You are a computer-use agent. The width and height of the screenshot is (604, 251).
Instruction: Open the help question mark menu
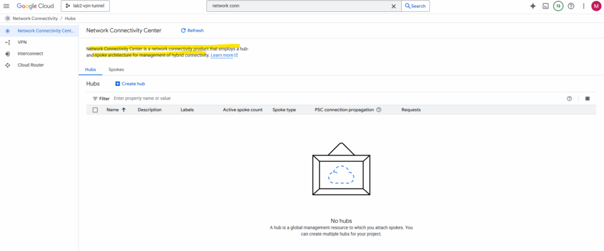(571, 6)
